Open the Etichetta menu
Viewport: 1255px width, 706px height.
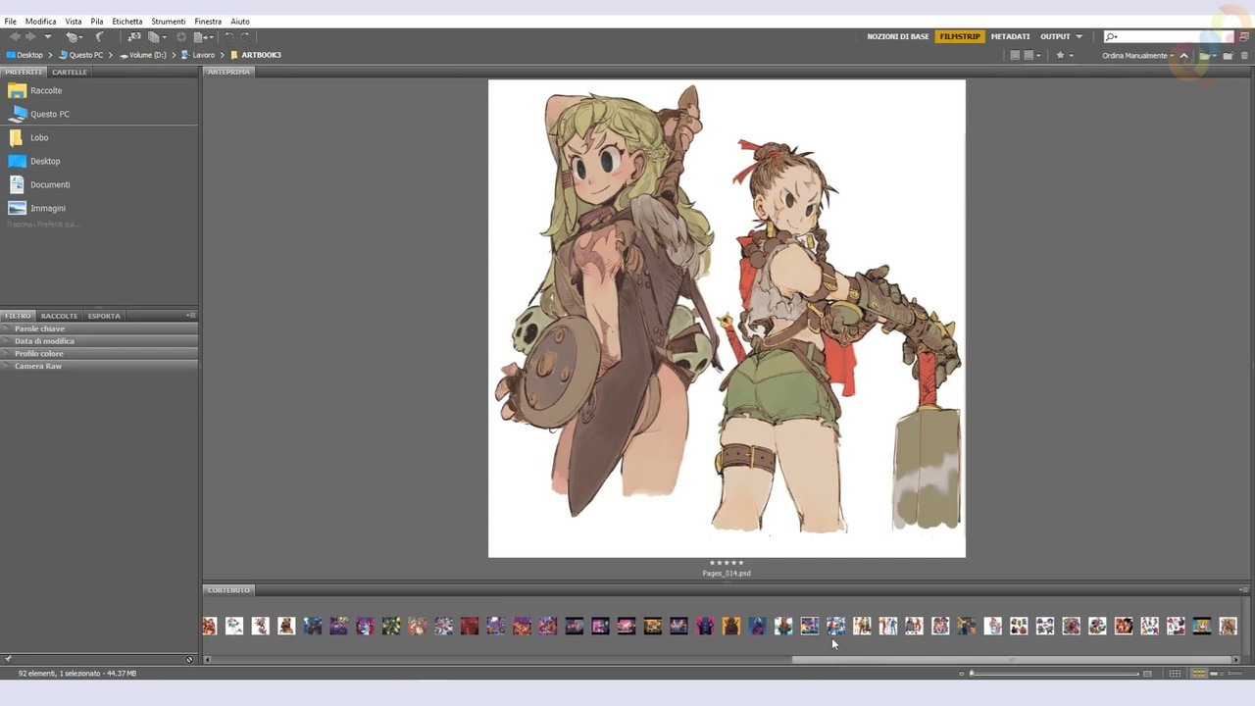[127, 21]
